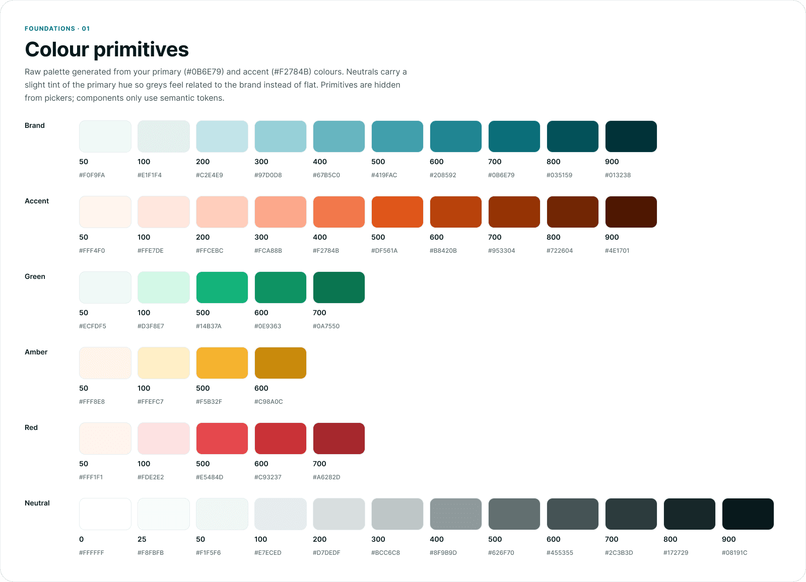Image resolution: width=806 pixels, height=582 pixels.
Task: Pick the Neutral 500 swatch #626F70
Action: (514, 514)
